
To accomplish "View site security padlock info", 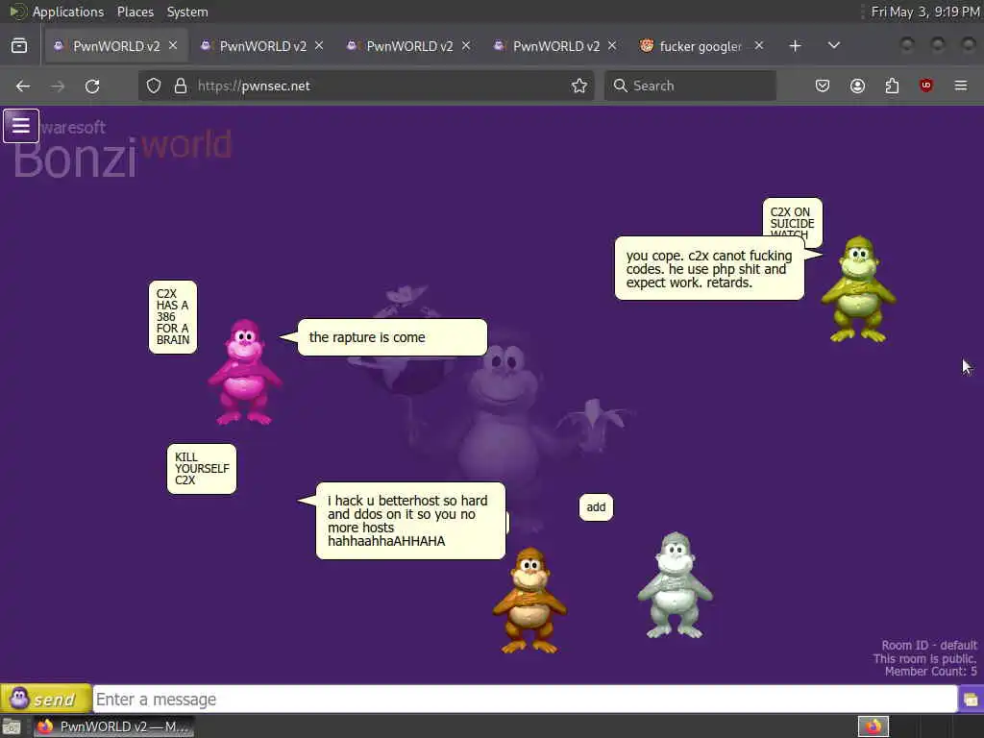I will coord(180,86).
